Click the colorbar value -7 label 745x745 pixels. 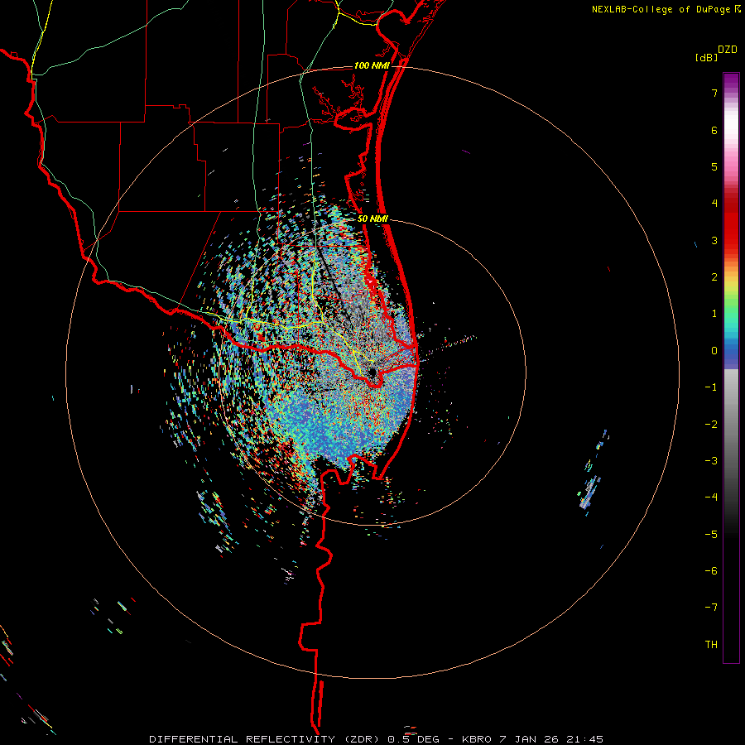click(711, 608)
